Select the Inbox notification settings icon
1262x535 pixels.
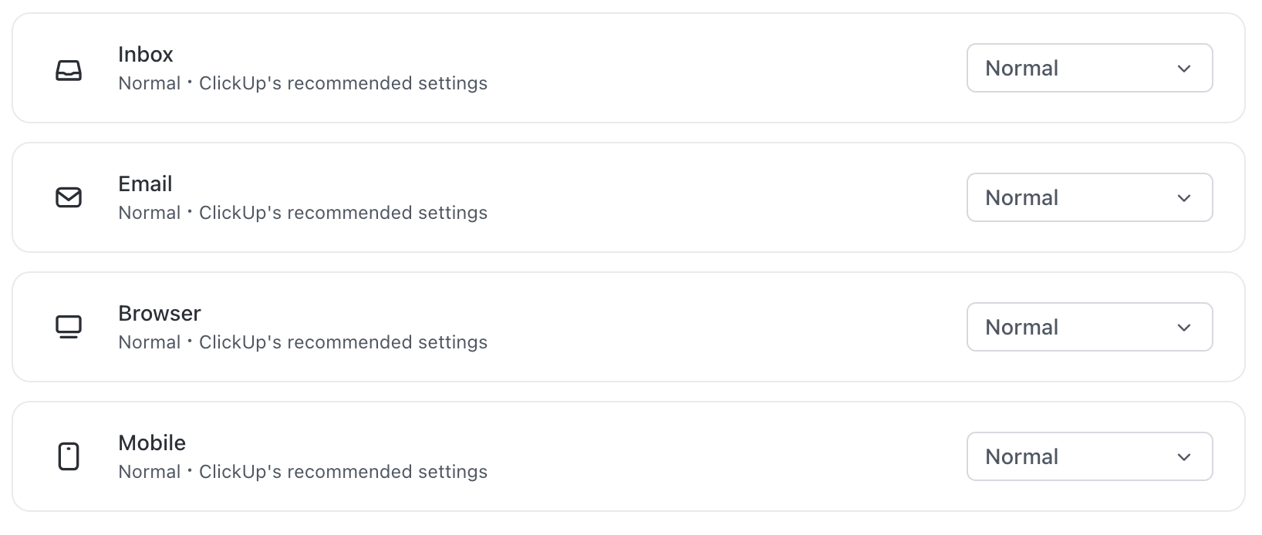pos(69,69)
